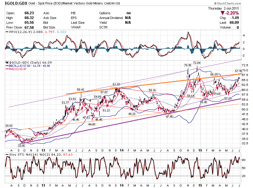Click the 72.5 price axis tick
This screenshot has width=253, height=188.
pyautogui.click(x=245, y=65)
